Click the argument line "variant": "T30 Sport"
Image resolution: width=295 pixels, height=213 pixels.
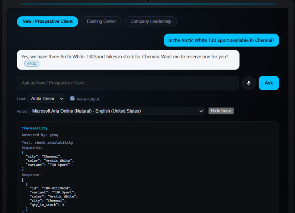tap(48, 165)
